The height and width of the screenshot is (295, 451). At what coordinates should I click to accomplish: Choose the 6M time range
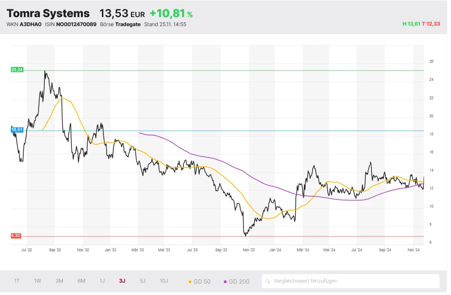coord(81,281)
